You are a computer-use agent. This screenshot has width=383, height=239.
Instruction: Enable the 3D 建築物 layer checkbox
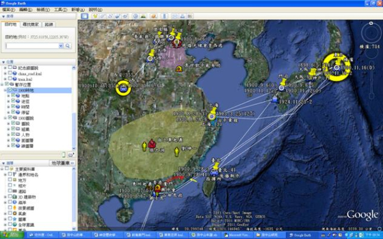pos(10,196)
